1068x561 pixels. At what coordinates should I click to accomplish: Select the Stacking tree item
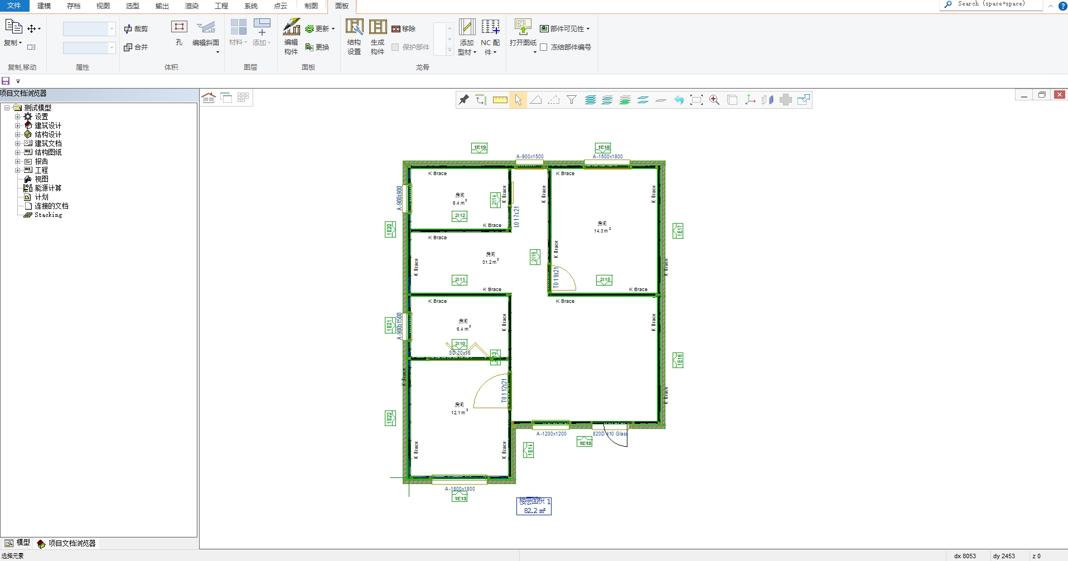[x=48, y=215]
